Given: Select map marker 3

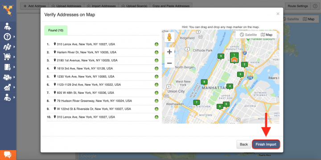Looking at the screenshot, I should (x=240, y=75).
